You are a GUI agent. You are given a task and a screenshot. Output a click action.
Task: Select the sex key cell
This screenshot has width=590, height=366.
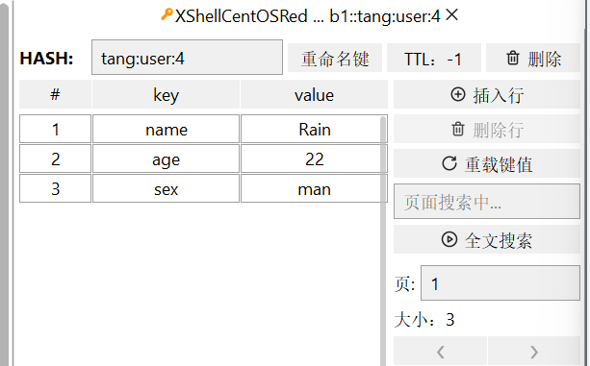(166, 188)
